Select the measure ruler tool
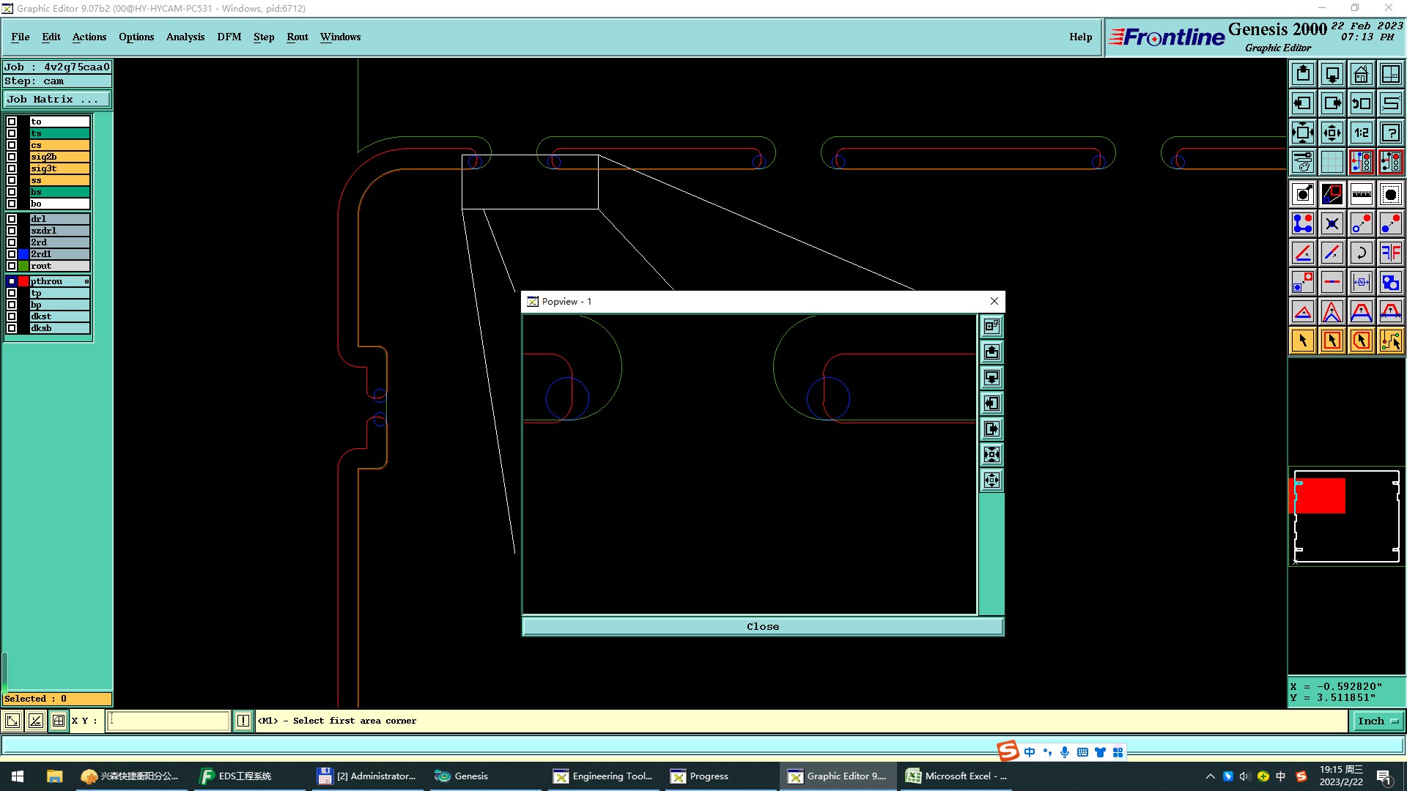1407x791 pixels. [1361, 194]
